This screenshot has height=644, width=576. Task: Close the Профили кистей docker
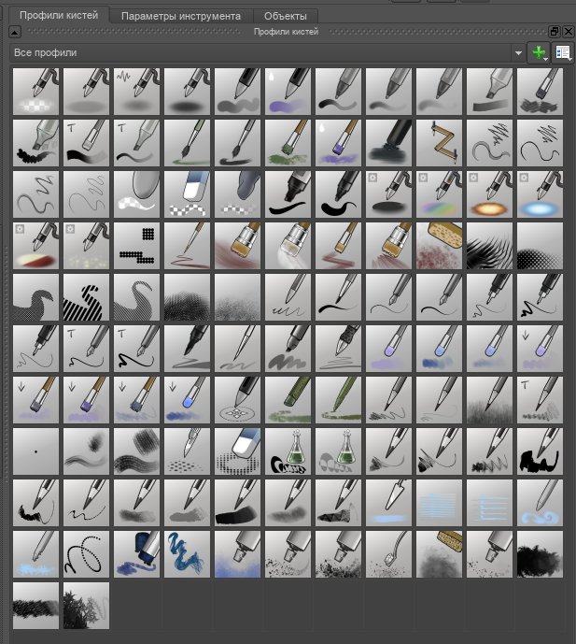pyautogui.click(x=569, y=31)
